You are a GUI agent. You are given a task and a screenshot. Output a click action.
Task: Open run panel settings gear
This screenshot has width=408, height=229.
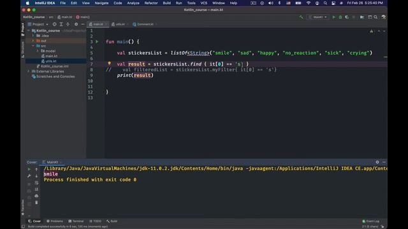point(377,162)
